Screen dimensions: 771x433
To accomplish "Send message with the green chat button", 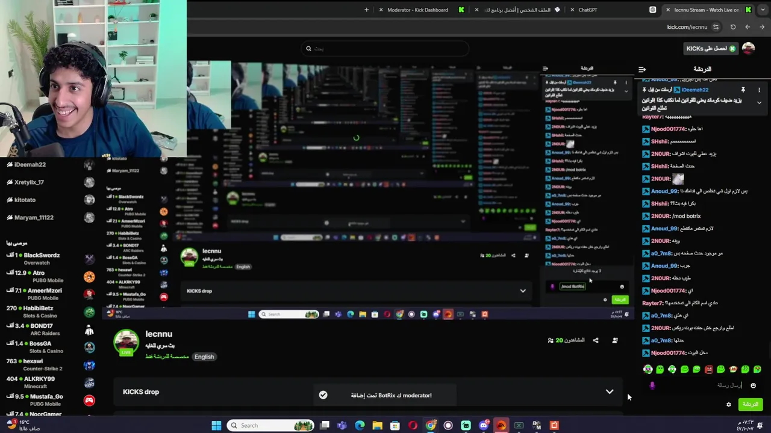I will [x=751, y=404].
